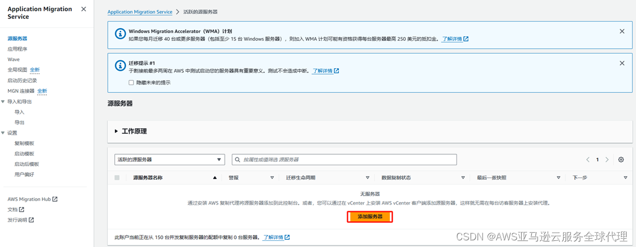Open 全局视图 in the sidebar

[x=18, y=70]
